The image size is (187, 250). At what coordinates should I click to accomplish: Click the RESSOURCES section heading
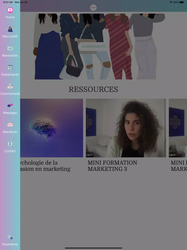(x=93, y=89)
